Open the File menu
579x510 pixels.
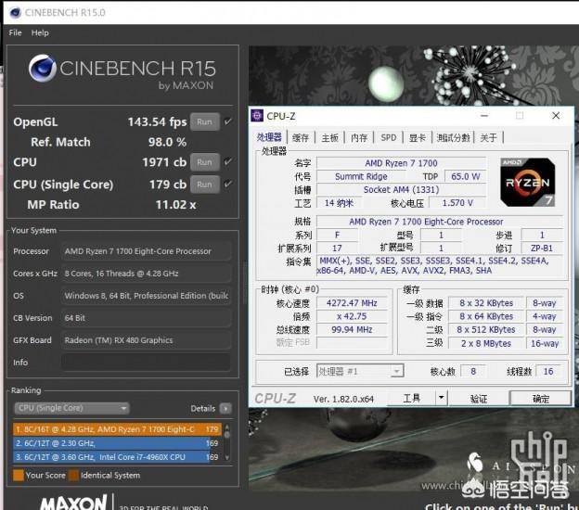pyautogui.click(x=15, y=32)
